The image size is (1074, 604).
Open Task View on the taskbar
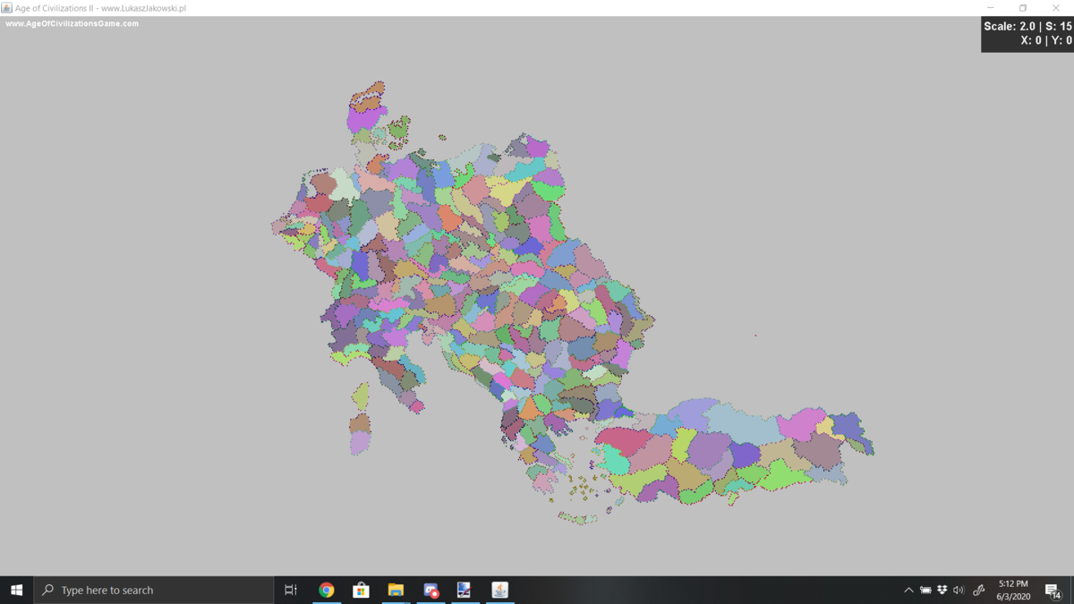tap(291, 590)
